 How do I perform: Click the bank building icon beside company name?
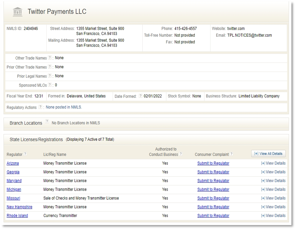17,12
